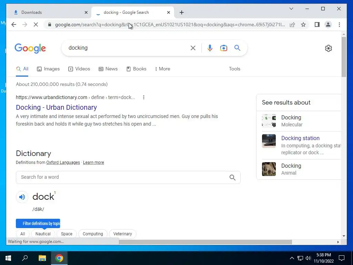Image resolution: width=353 pixels, height=265 pixels.
Task: Click Docking Molecular thumbnail image
Action: click(x=269, y=121)
